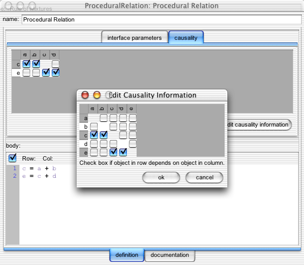Image resolution: width=304 pixels, height=265 pixels.
Task: Close the Edit Causality Information dialog
Action: coord(85,95)
